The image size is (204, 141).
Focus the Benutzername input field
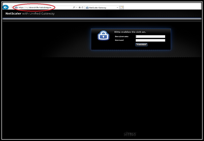tap(150, 37)
